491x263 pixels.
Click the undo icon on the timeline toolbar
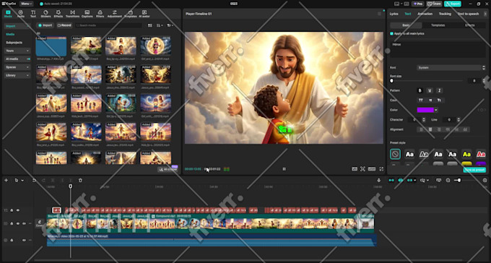pyautogui.click(x=34, y=180)
